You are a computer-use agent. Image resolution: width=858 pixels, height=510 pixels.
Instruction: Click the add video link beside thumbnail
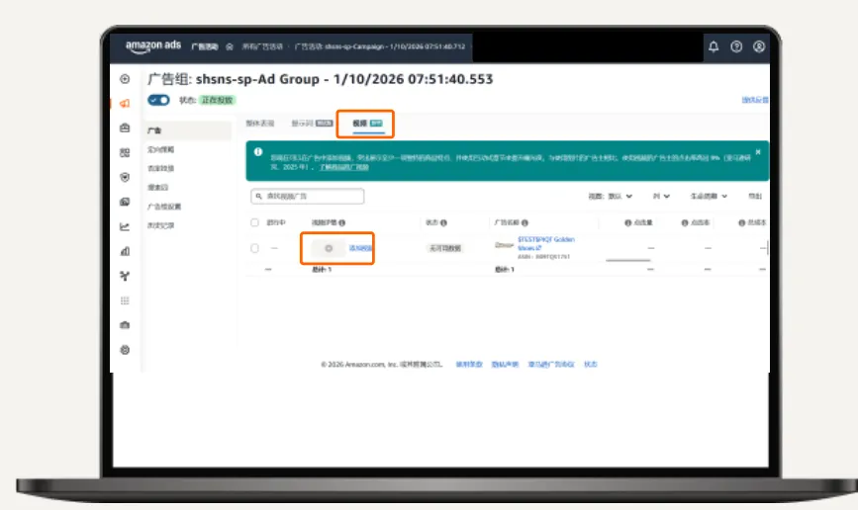[x=360, y=248]
